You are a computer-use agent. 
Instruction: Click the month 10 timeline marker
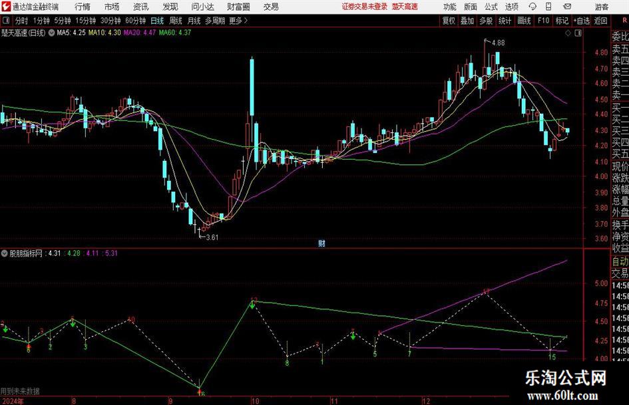pos(255,401)
